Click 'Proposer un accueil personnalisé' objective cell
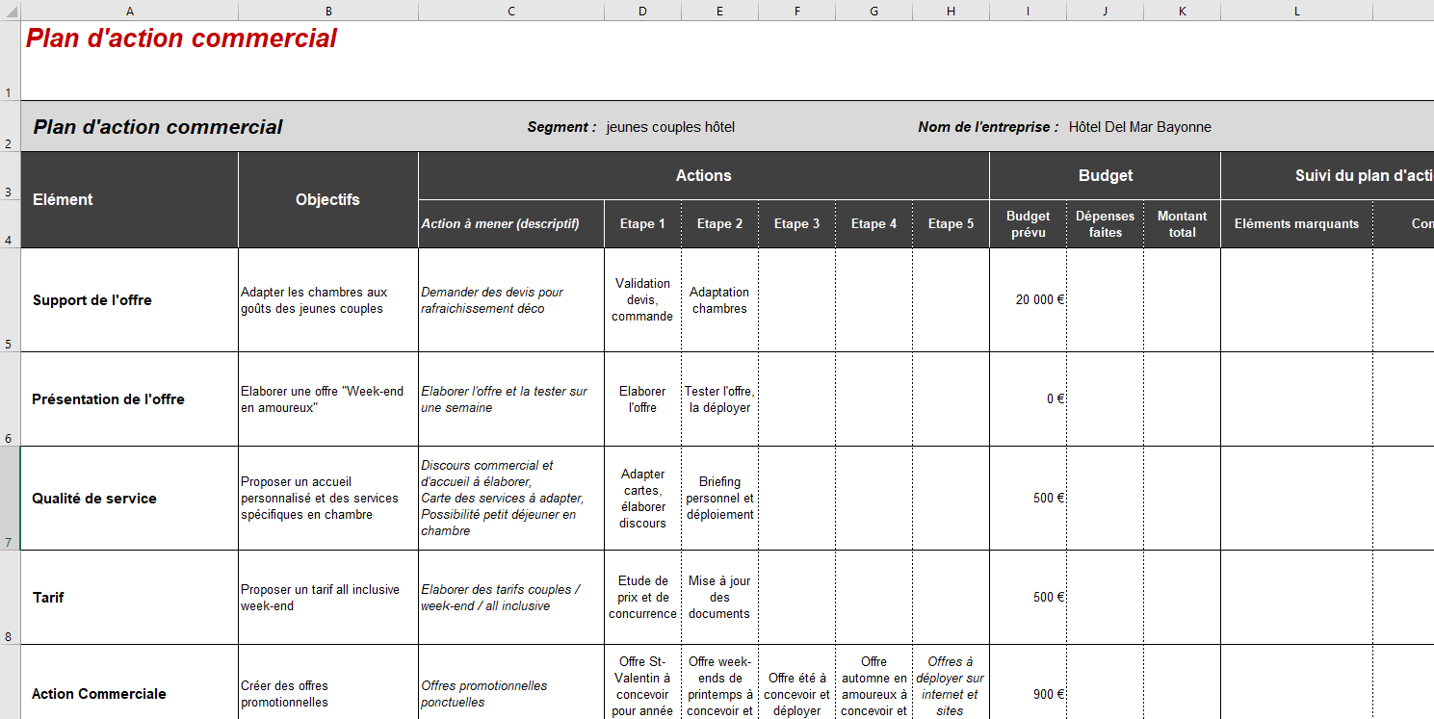This screenshot has width=1434, height=719. tap(328, 498)
